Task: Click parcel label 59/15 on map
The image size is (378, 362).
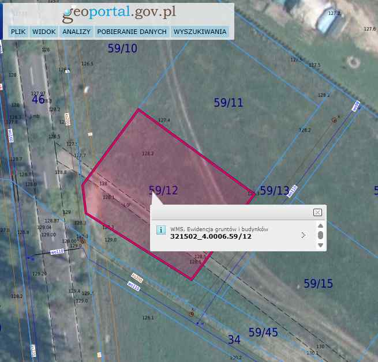Action: [x=318, y=284]
